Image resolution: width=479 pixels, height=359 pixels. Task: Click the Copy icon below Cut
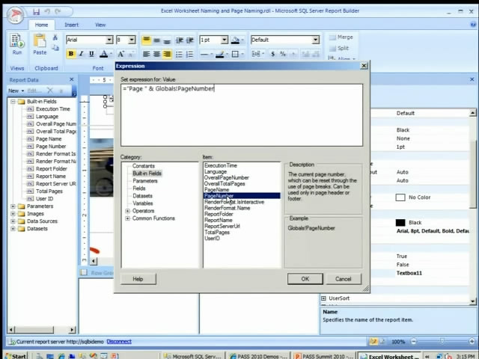[55, 48]
